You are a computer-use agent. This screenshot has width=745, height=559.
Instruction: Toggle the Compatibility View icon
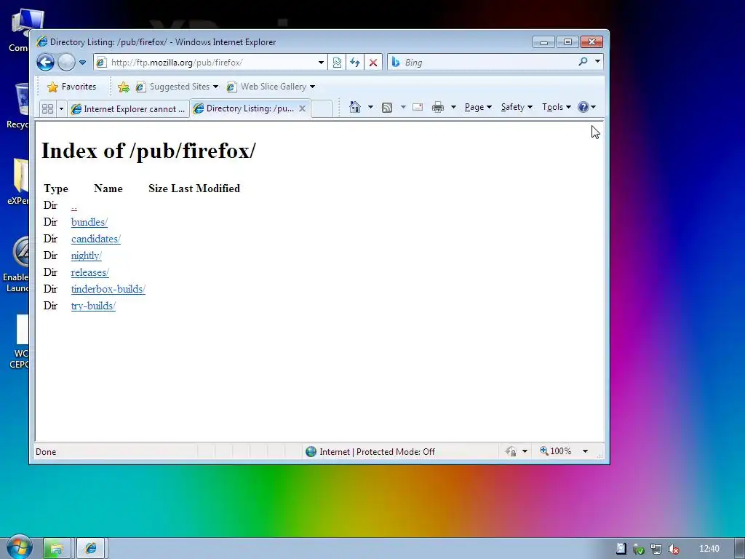click(x=337, y=63)
